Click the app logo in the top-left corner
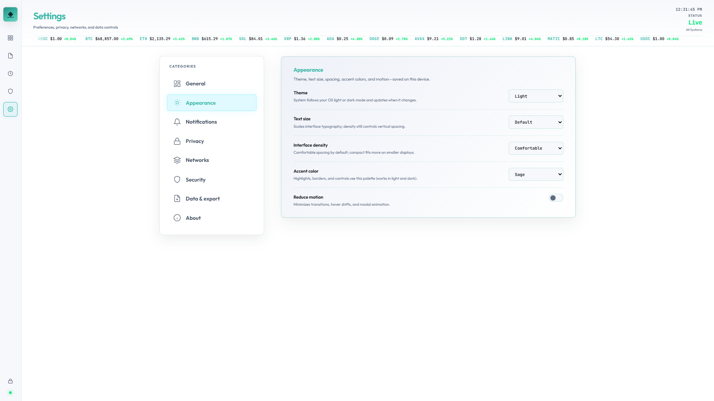This screenshot has height=401, width=714. [10, 14]
